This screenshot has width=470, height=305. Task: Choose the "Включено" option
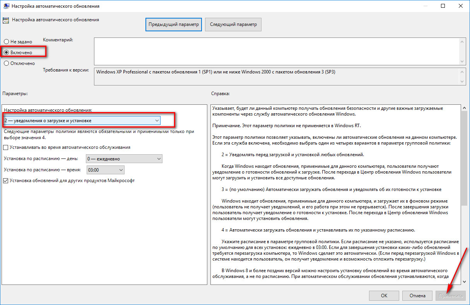pyautogui.click(x=6, y=52)
